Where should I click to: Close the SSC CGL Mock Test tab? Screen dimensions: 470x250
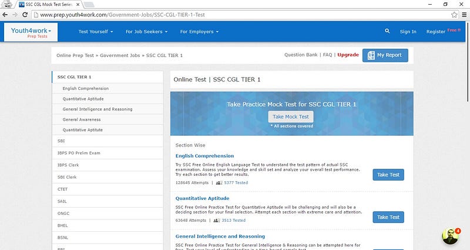pos(78,5)
